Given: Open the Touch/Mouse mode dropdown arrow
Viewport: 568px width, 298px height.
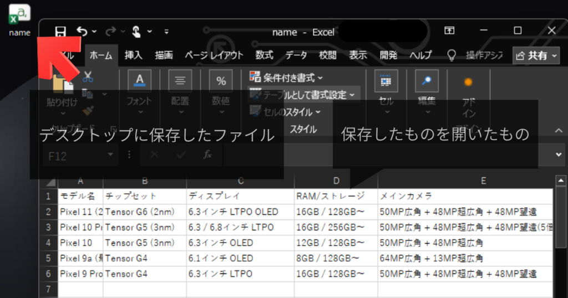Looking at the screenshot, I should 149,32.
